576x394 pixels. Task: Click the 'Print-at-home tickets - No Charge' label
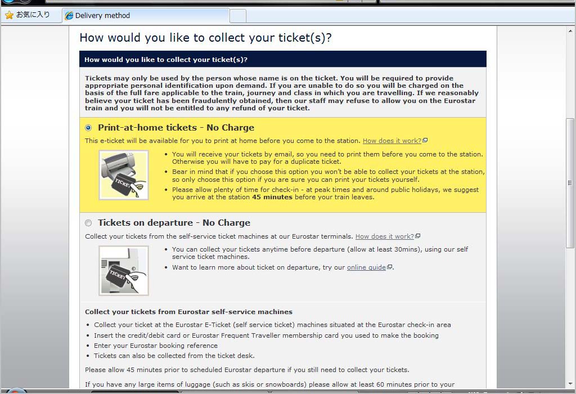(175, 128)
